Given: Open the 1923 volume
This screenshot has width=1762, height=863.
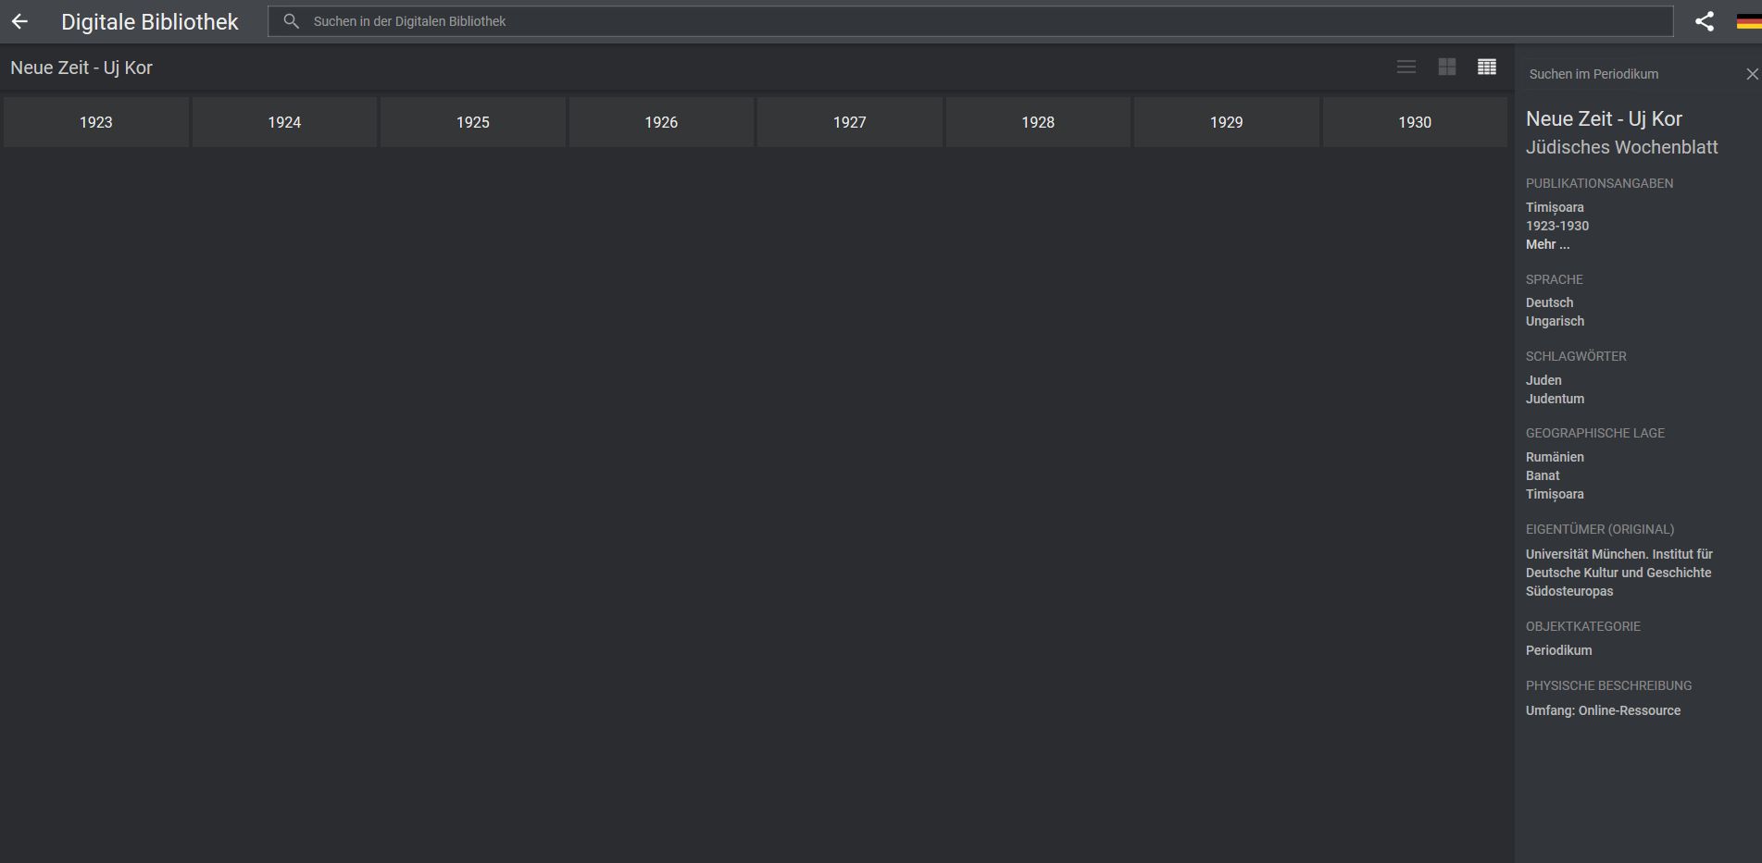Looking at the screenshot, I should [x=96, y=122].
